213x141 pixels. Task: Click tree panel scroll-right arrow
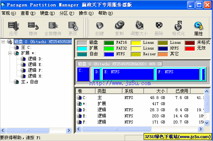[69, 130]
